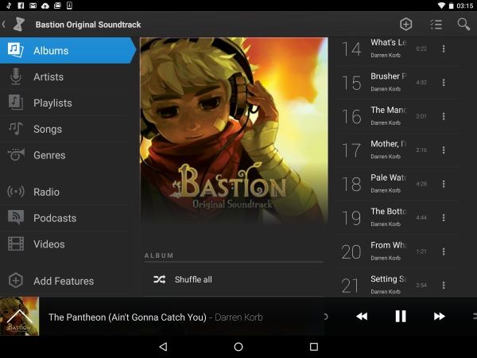Click the add plus hexagon icon in top bar
The height and width of the screenshot is (358, 477).
(x=405, y=25)
